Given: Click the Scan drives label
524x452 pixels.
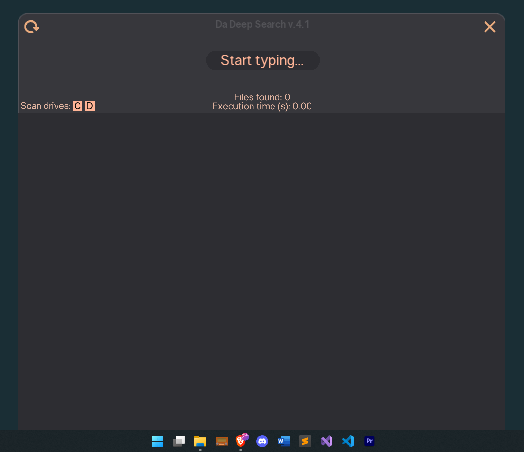Looking at the screenshot, I should coord(45,106).
